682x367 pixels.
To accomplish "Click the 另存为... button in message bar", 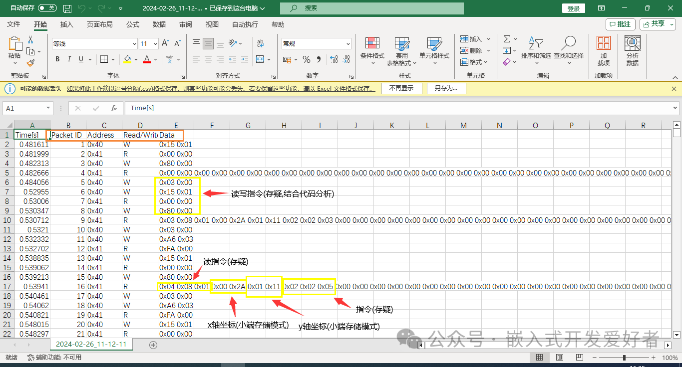I will [x=446, y=88].
